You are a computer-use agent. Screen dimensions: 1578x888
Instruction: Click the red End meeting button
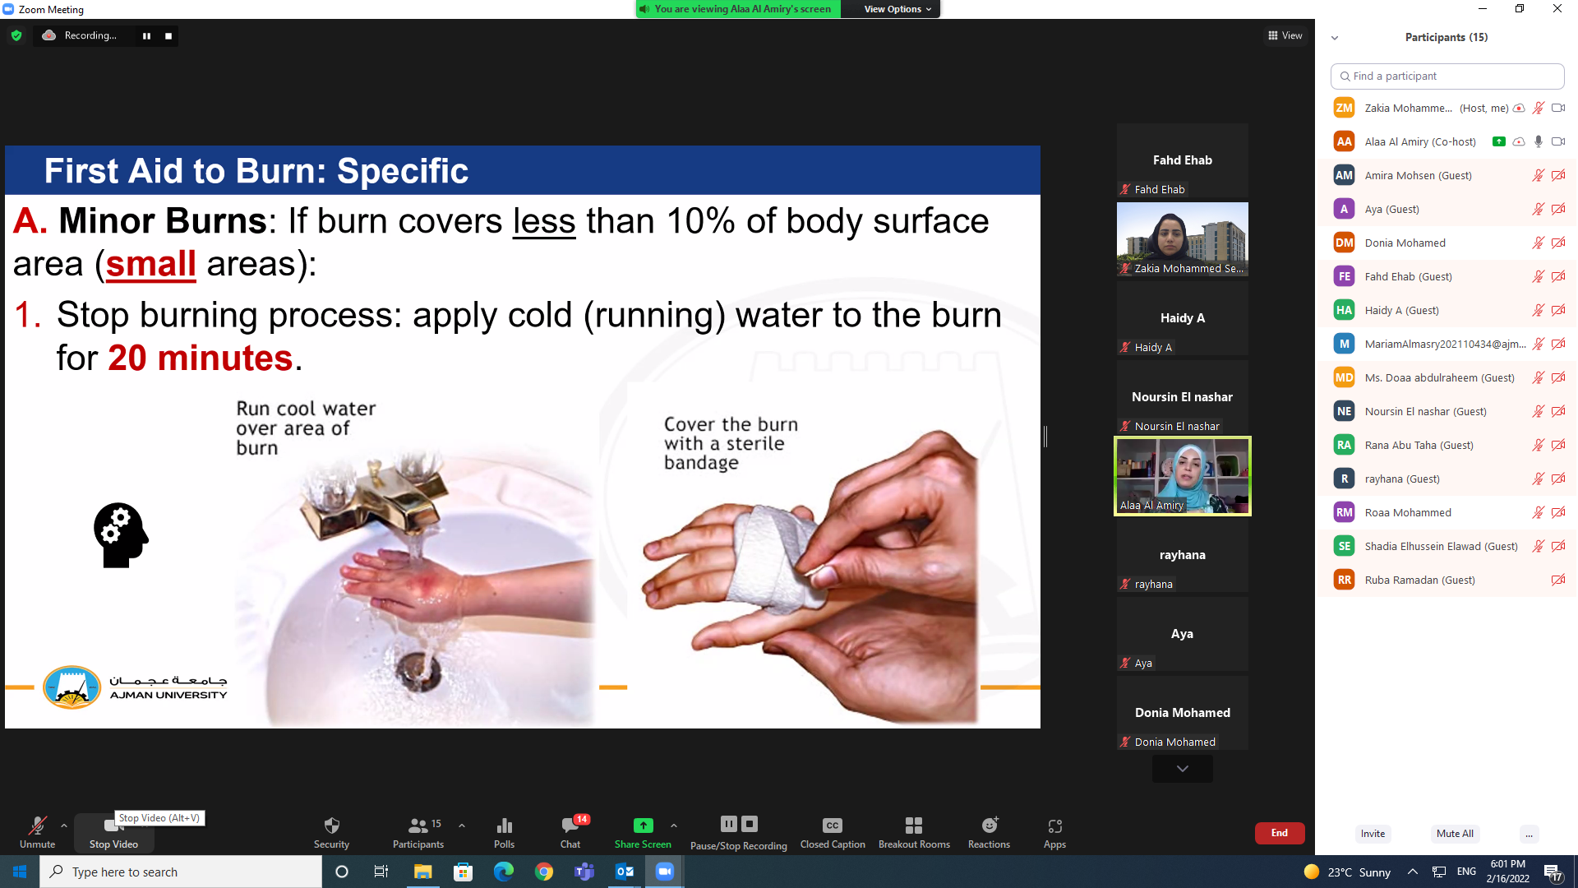pos(1279,833)
